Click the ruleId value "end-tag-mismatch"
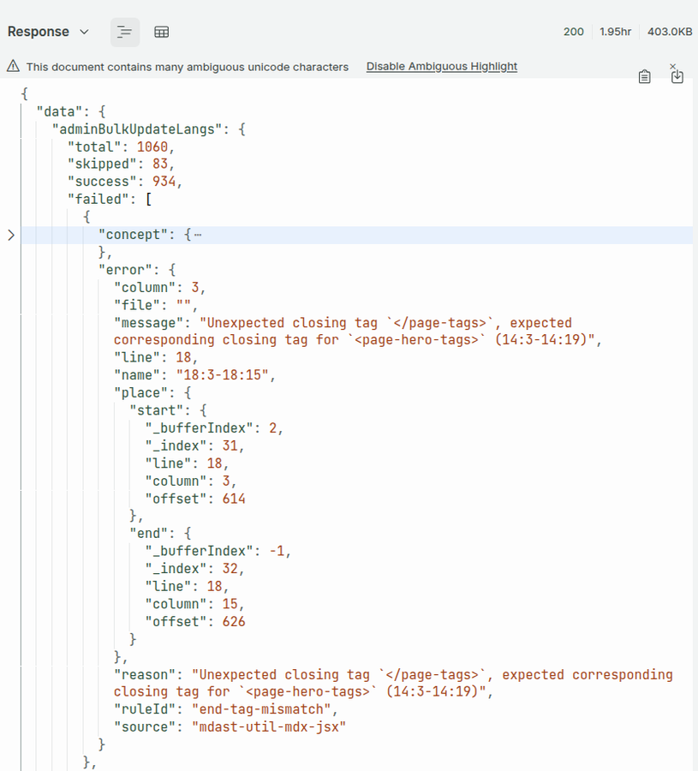698x771 pixels. (x=261, y=709)
